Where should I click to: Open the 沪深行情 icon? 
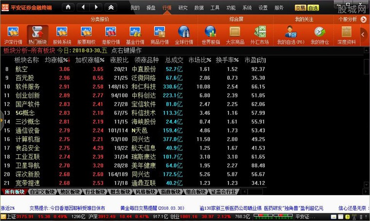point(13,36)
